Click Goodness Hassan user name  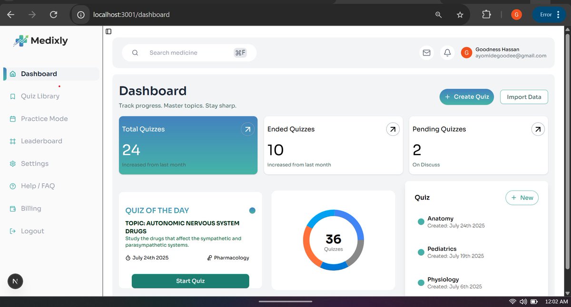tap(497, 49)
